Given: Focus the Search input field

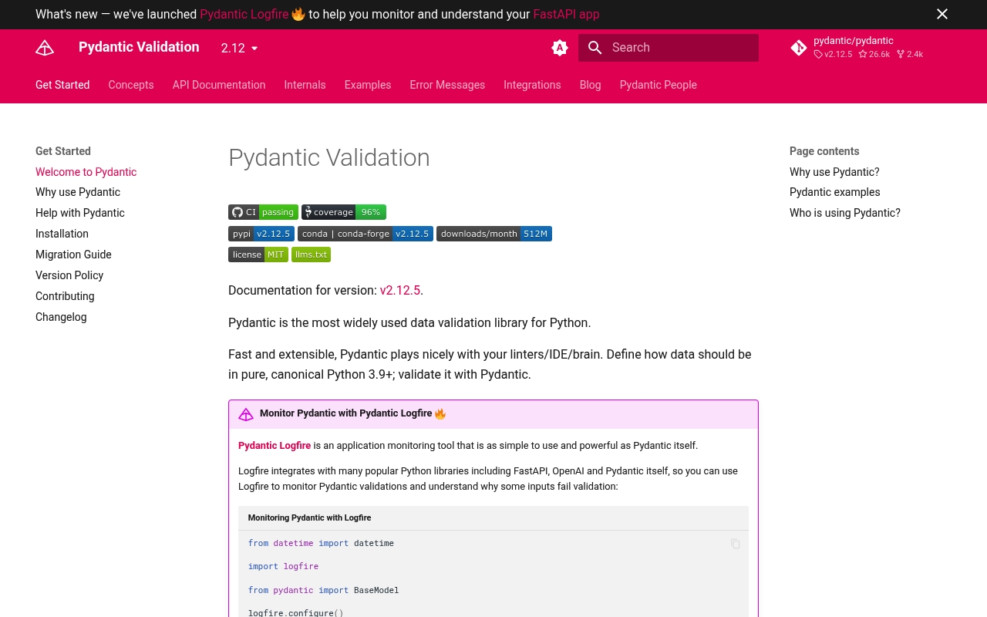Looking at the screenshot, I should pos(669,48).
